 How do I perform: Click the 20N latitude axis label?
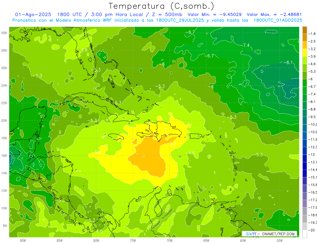4,120
